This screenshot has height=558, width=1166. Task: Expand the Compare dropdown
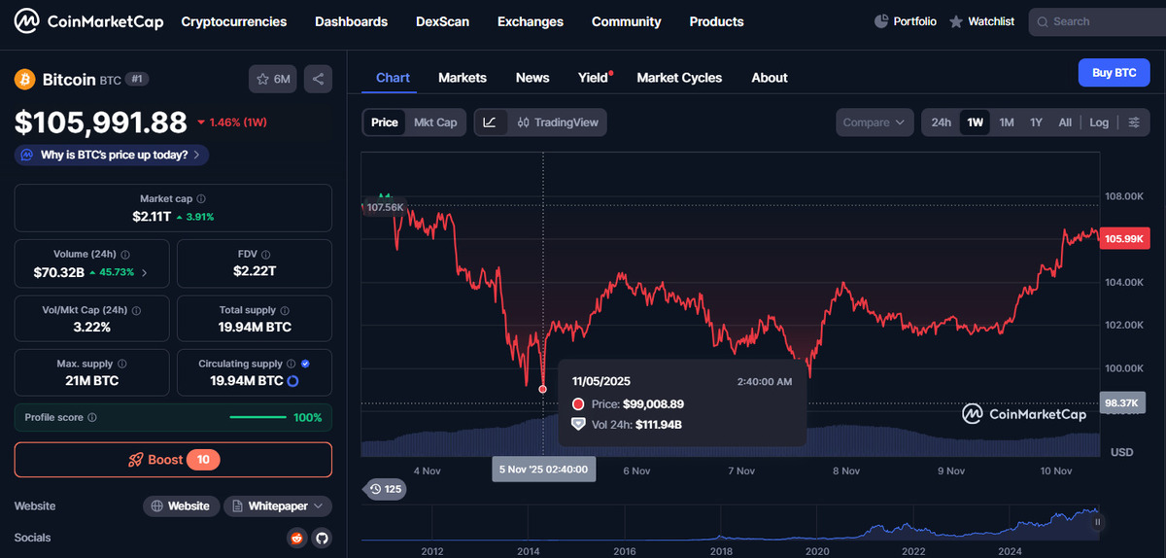coord(874,122)
